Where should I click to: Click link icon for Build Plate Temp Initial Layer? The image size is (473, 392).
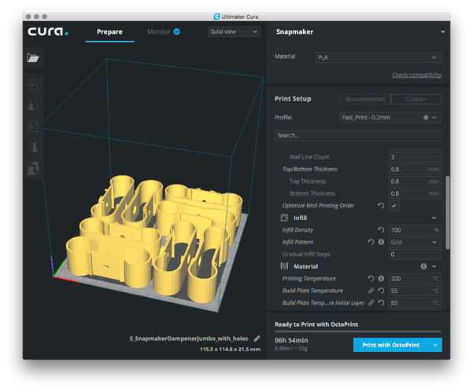pyautogui.click(x=371, y=303)
